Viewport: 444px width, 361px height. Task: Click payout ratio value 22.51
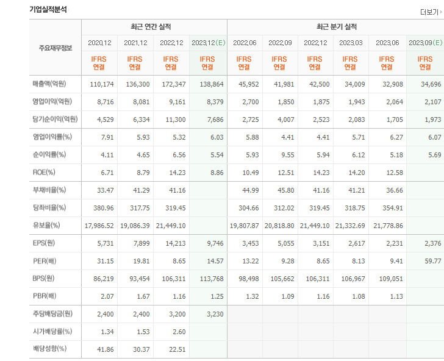coord(177,349)
